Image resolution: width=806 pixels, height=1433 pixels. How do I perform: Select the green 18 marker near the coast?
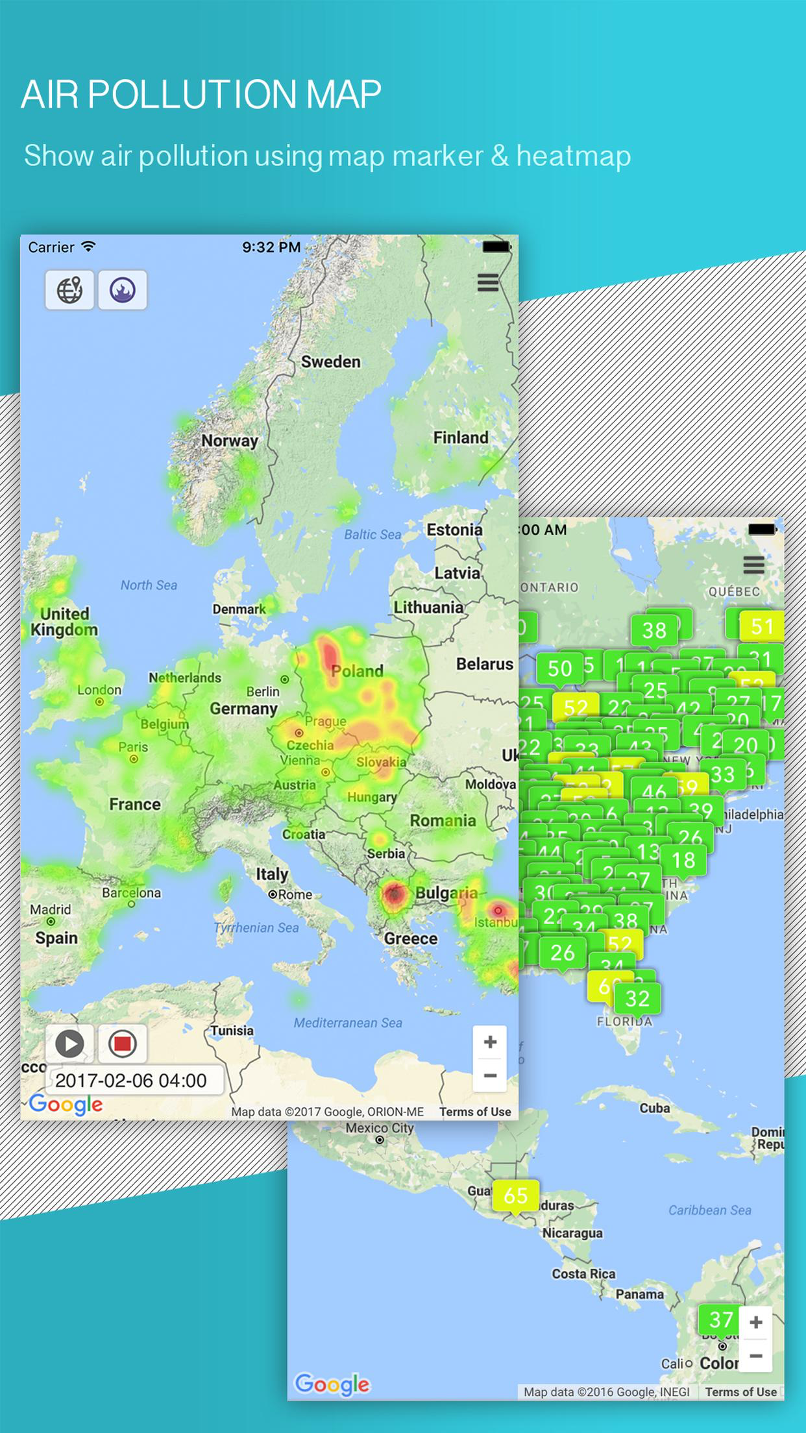coord(683,860)
